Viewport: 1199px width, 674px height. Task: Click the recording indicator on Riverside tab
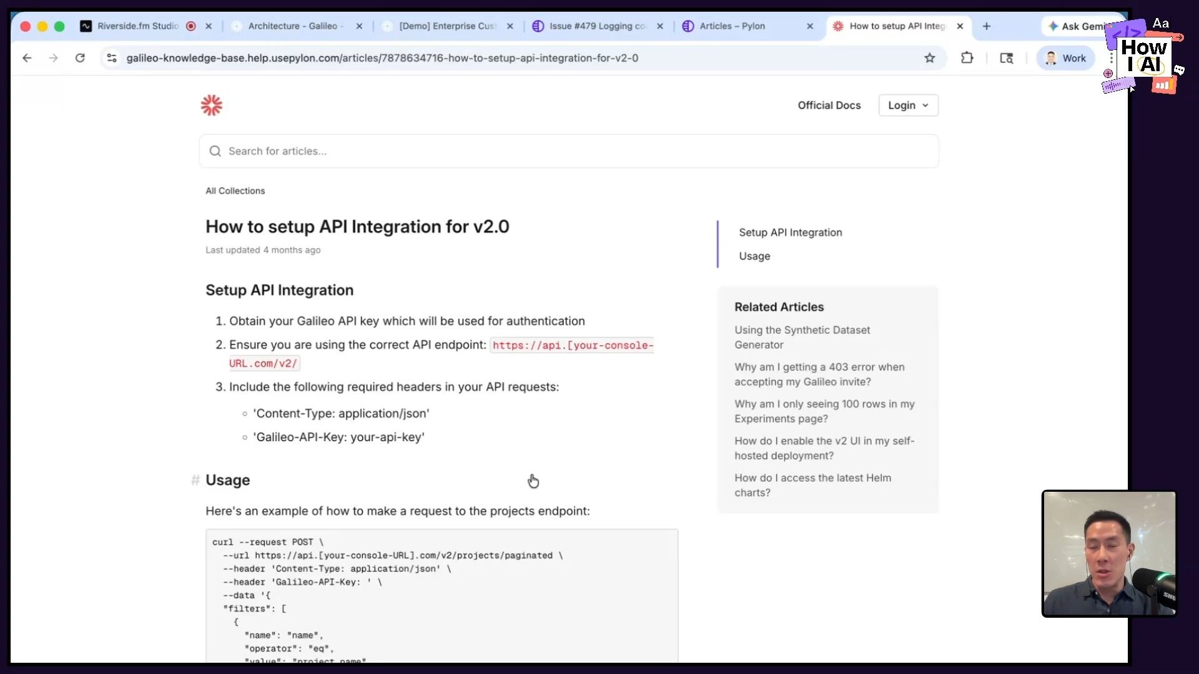tap(191, 26)
